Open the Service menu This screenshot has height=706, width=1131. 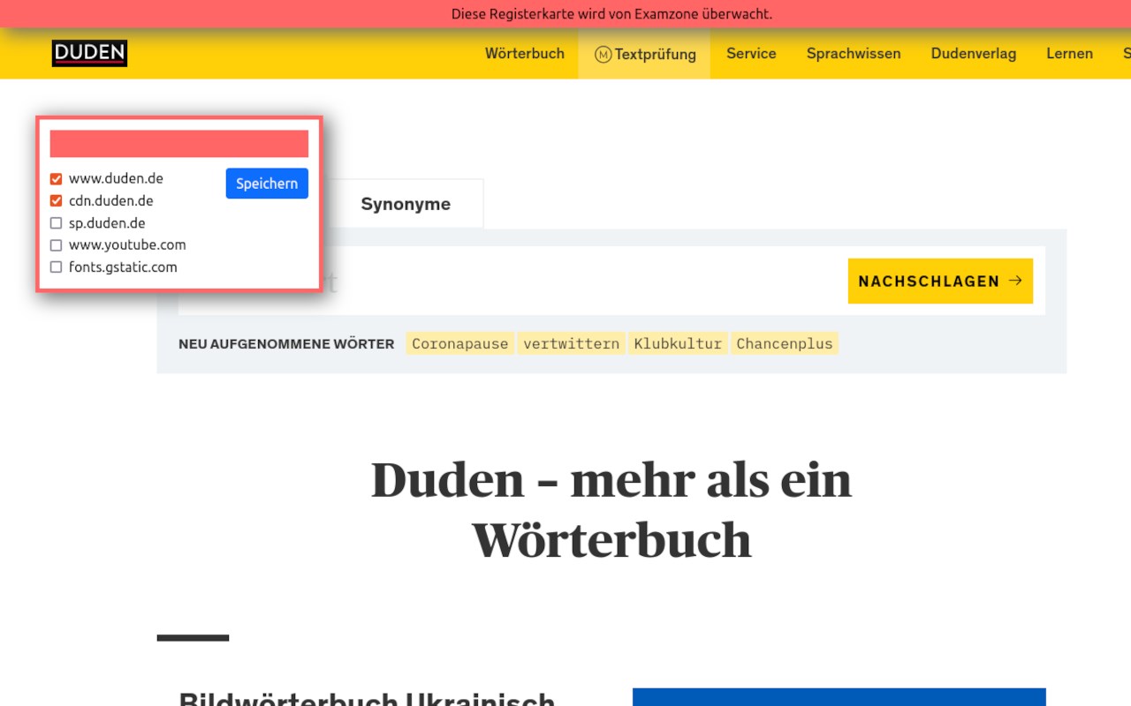tap(751, 54)
